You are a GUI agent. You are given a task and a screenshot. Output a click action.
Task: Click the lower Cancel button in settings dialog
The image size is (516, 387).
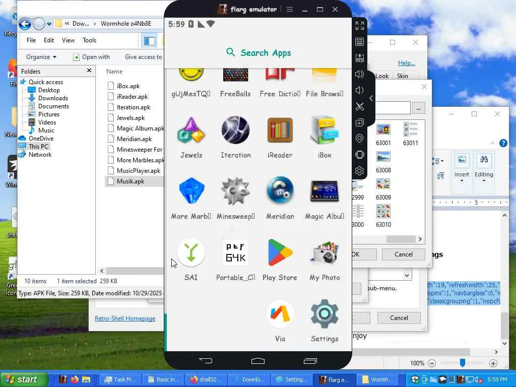tap(399, 317)
